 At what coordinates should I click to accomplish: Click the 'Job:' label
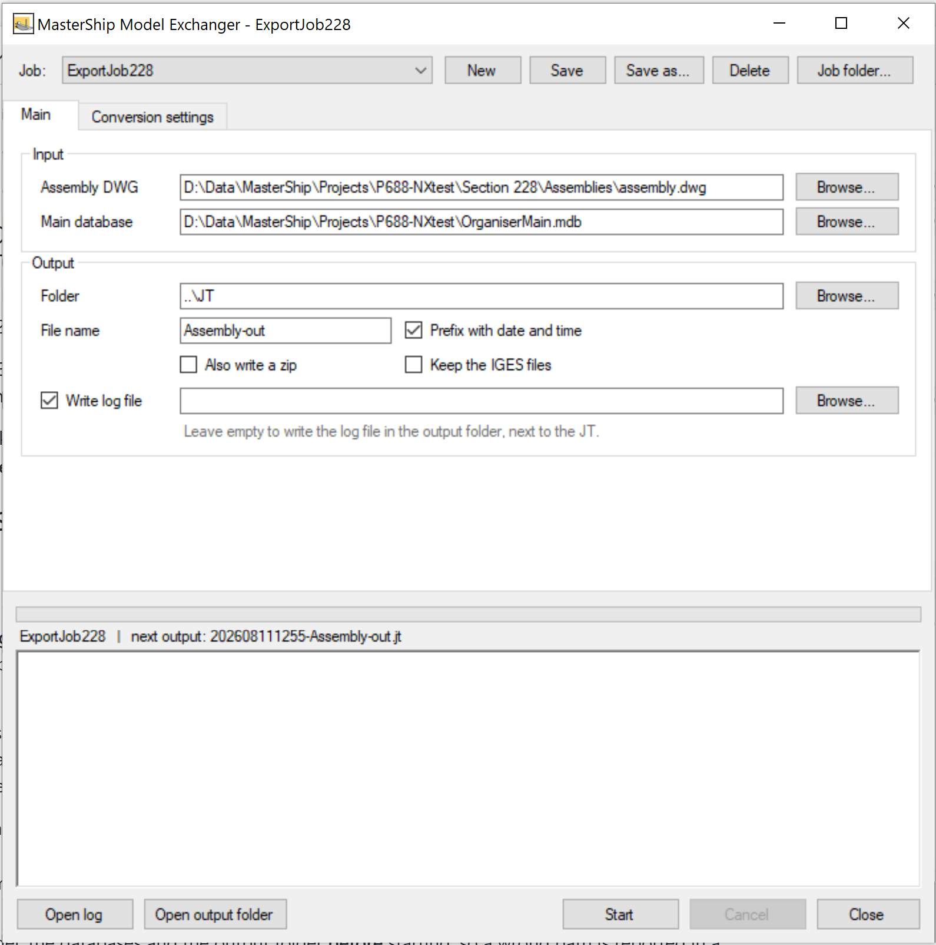point(32,71)
